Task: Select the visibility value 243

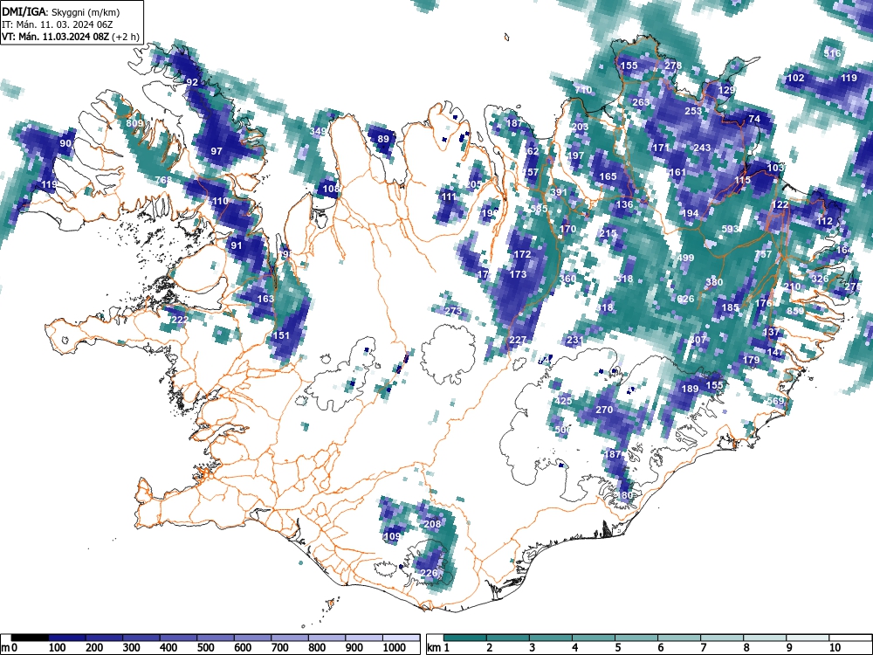Action: coord(702,148)
